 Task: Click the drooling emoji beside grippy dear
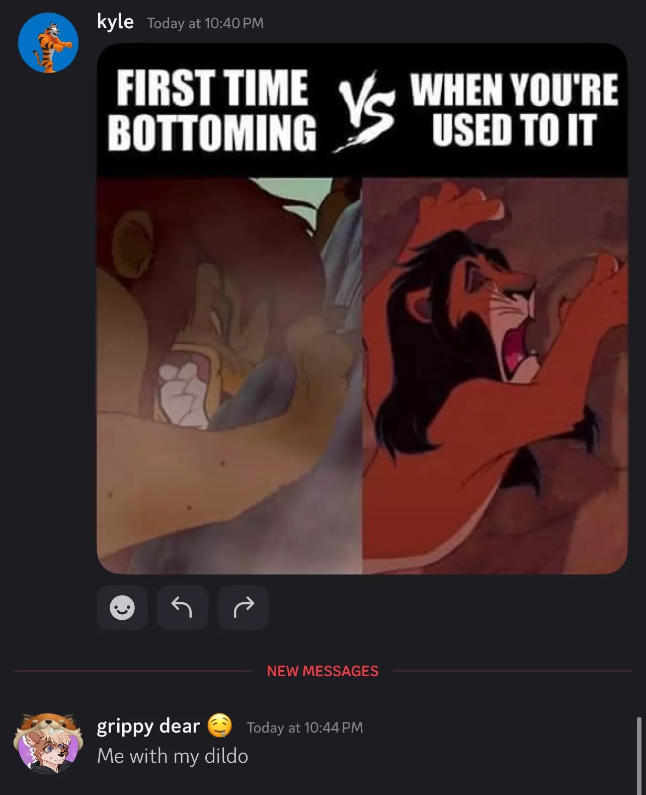220,726
